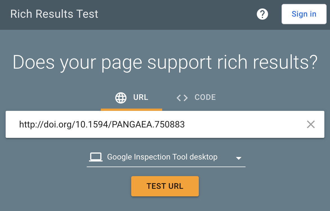This screenshot has width=330, height=211.
Task: Click the Rich Results Test title
Action: click(x=54, y=14)
